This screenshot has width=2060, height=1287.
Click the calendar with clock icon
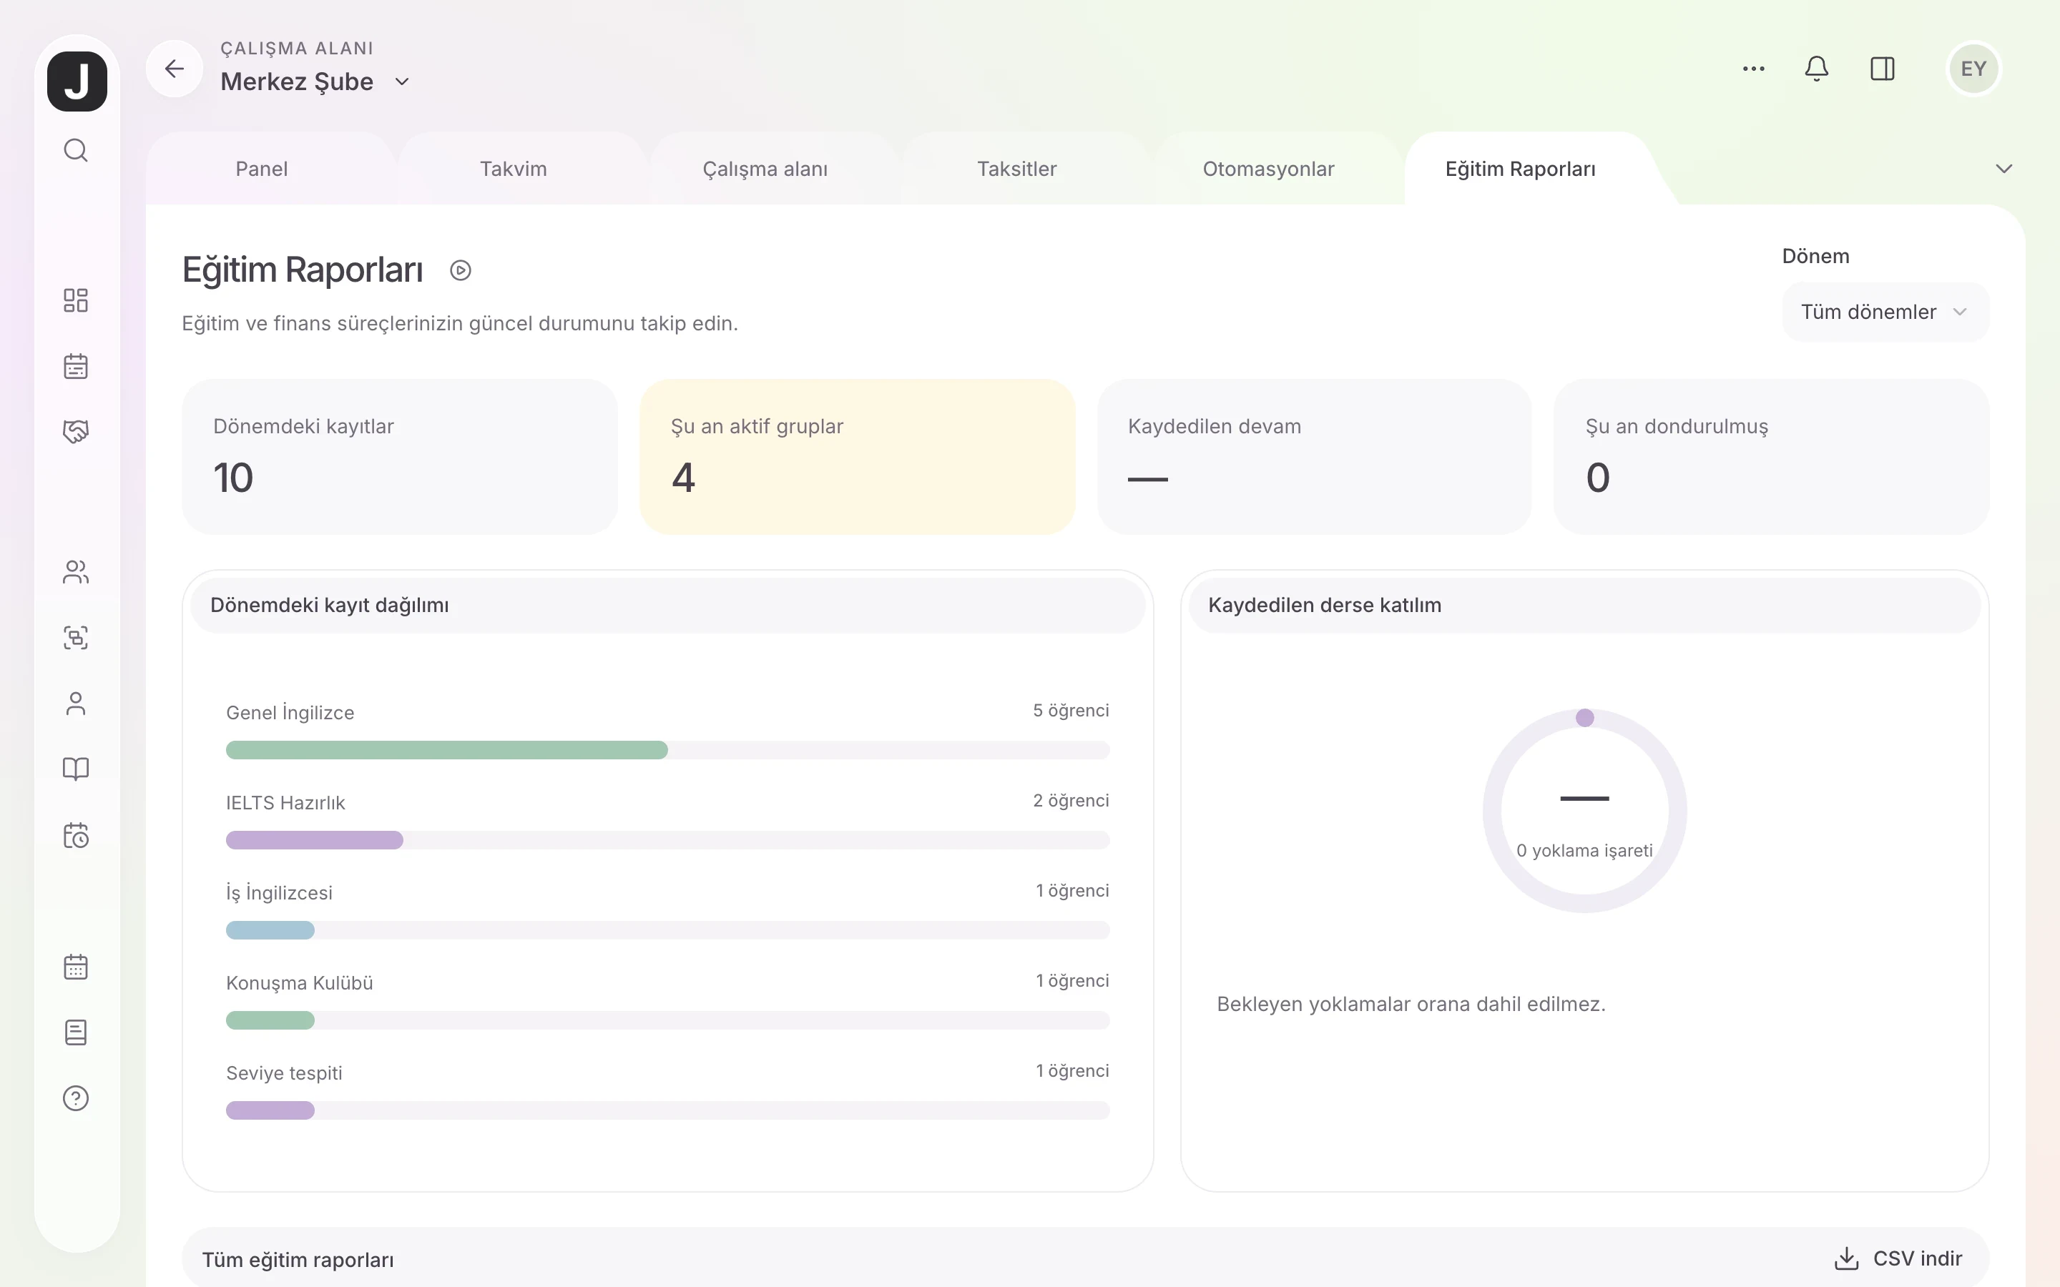(76, 835)
